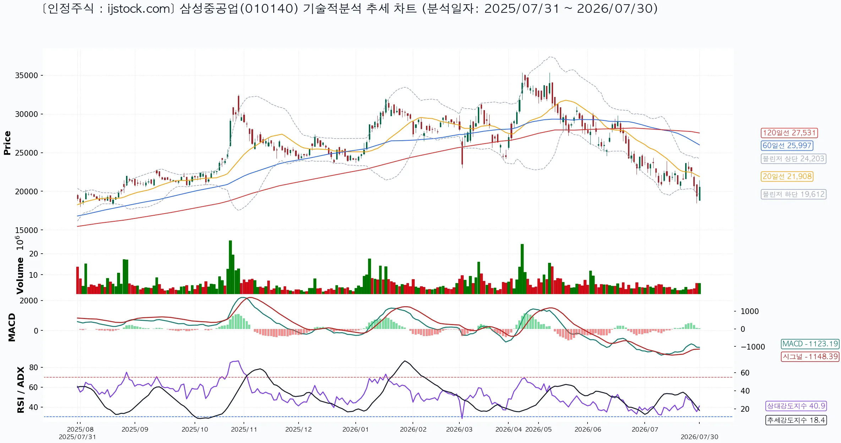Click the RSI / ADX axis title

tap(21, 390)
